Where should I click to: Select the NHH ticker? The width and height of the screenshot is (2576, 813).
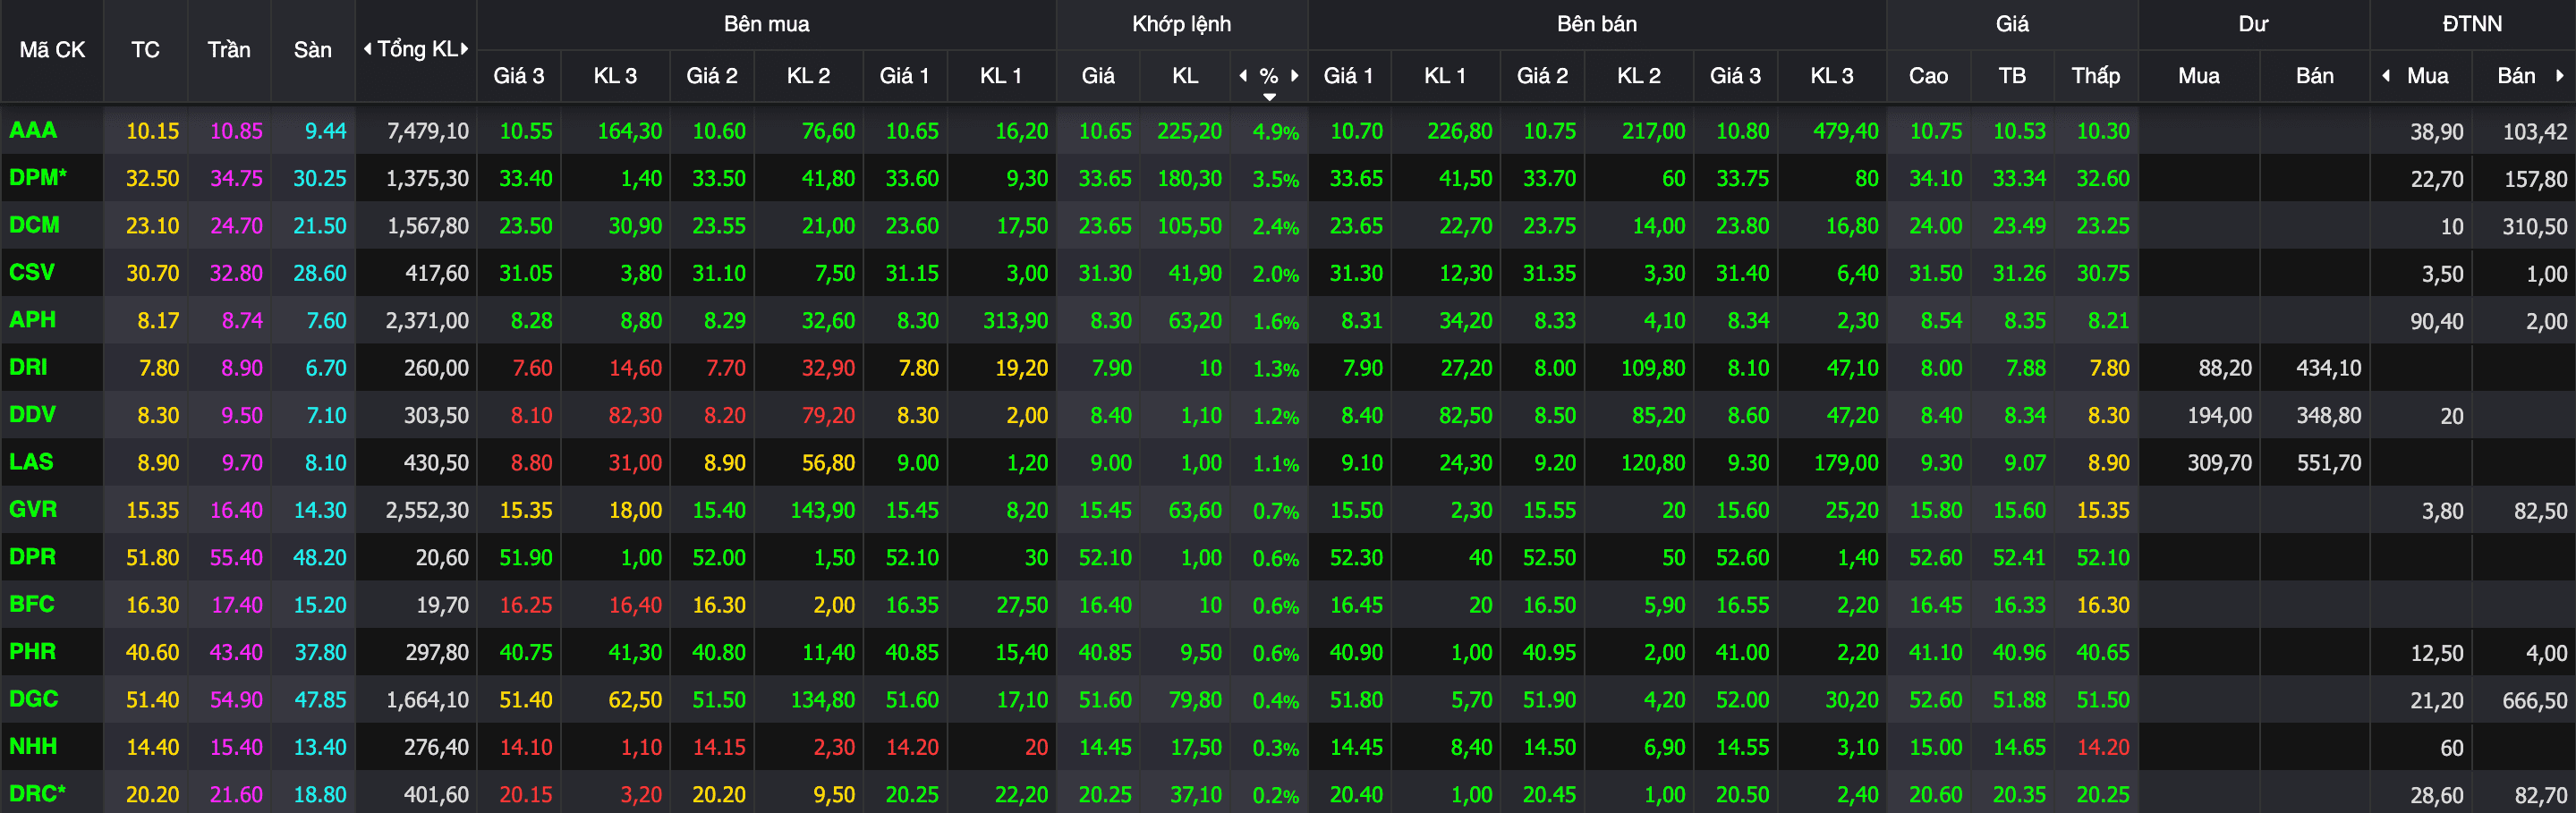(x=33, y=746)
